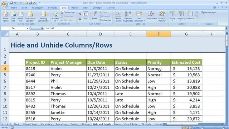229x129 pixels.
Task: Save the workbook via quick access toolbar
Action: coord(11,3)
